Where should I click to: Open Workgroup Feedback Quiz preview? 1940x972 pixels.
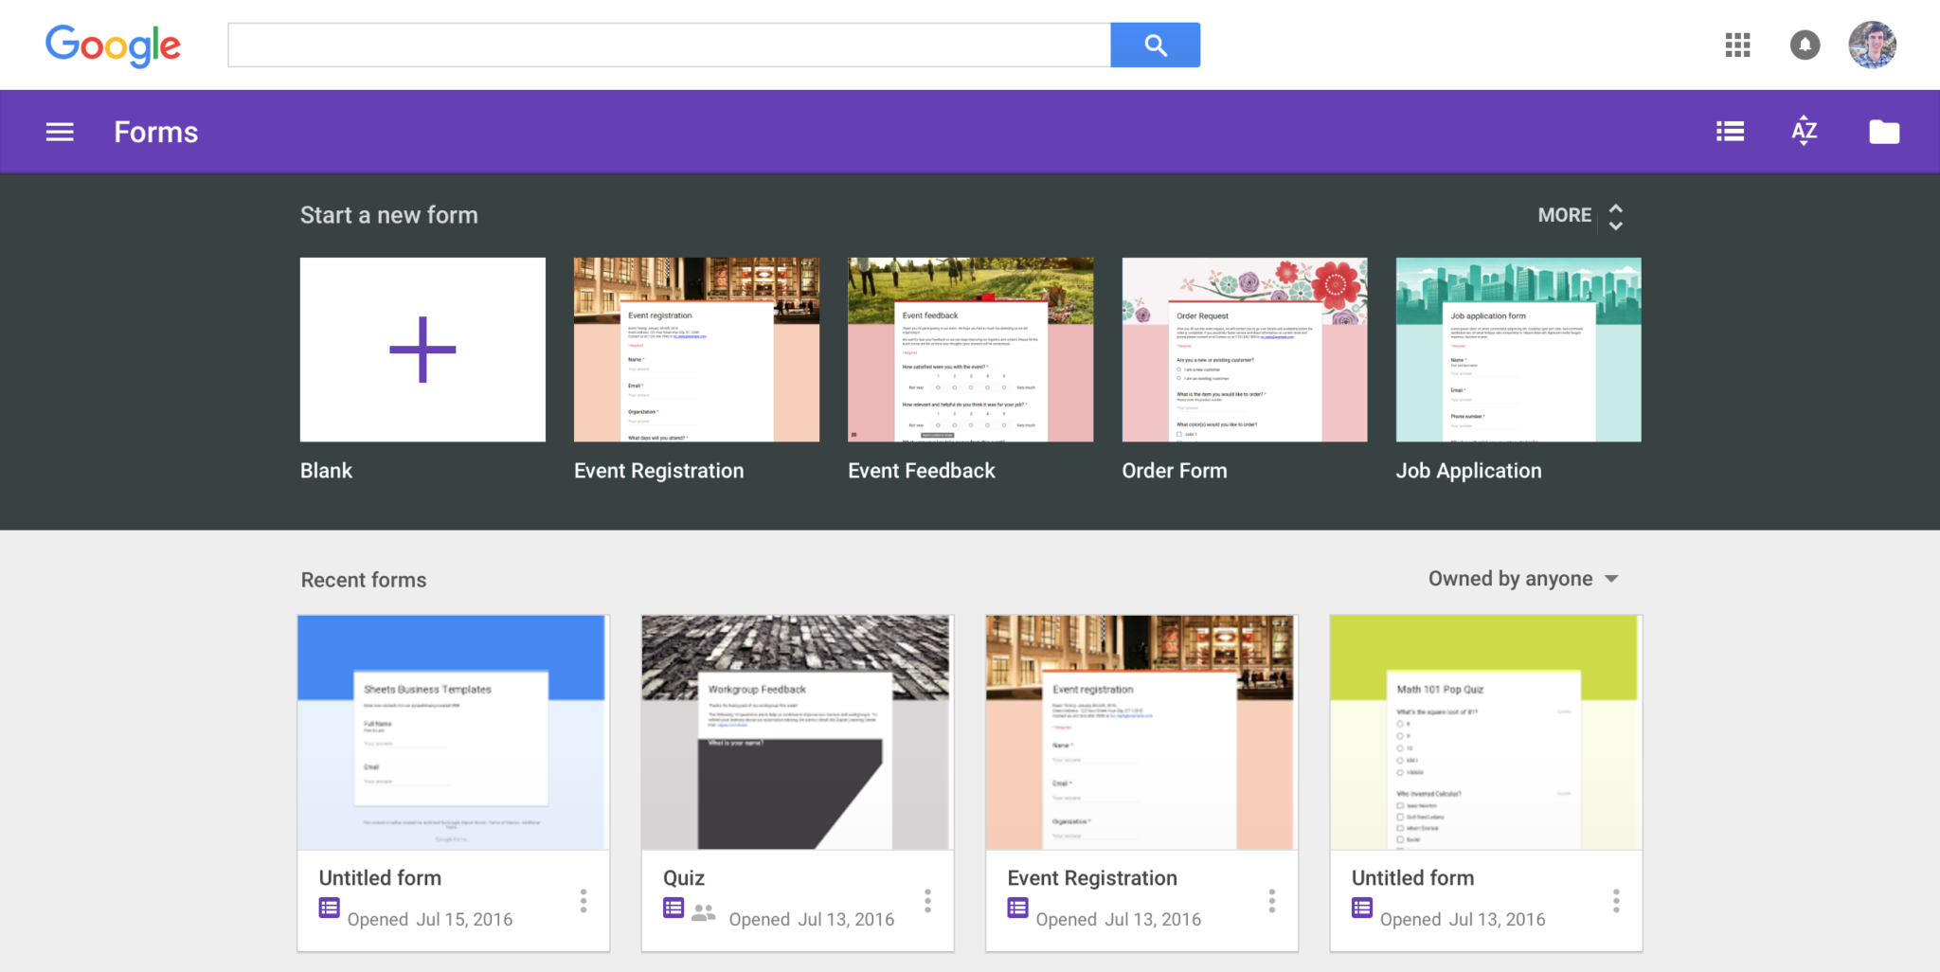[x=796, y=732]
